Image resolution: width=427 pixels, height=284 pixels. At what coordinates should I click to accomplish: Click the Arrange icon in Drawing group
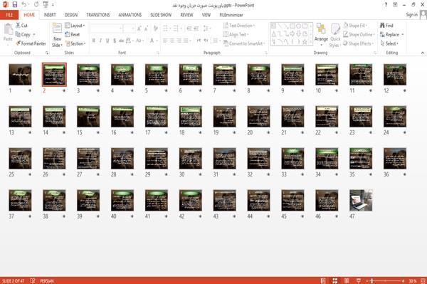[321, 29]
